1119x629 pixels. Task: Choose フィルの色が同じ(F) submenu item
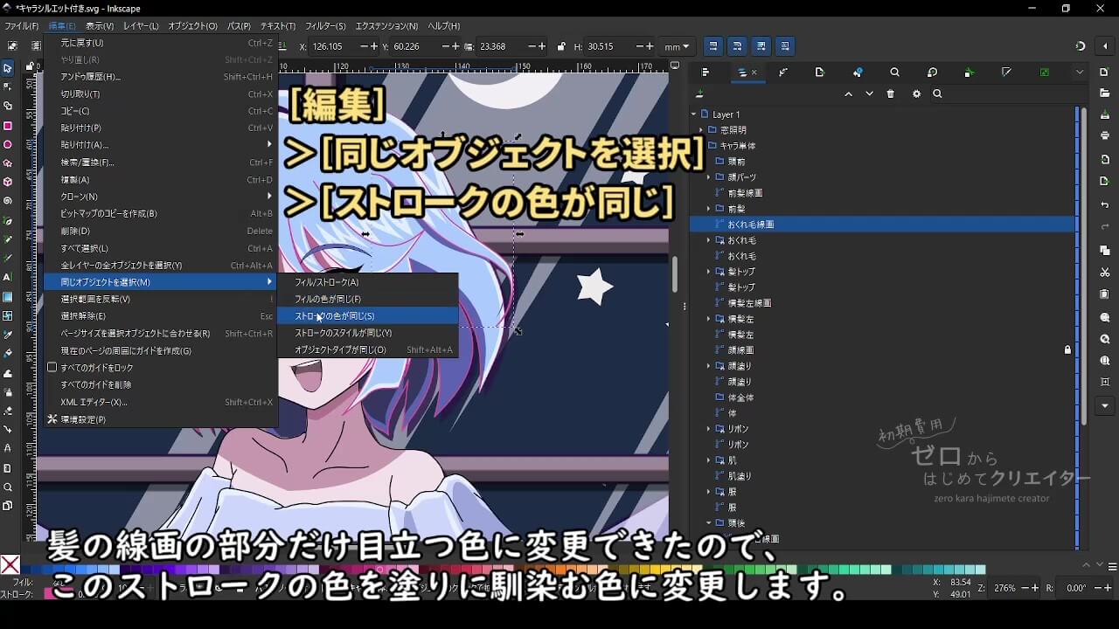[367, 299]
